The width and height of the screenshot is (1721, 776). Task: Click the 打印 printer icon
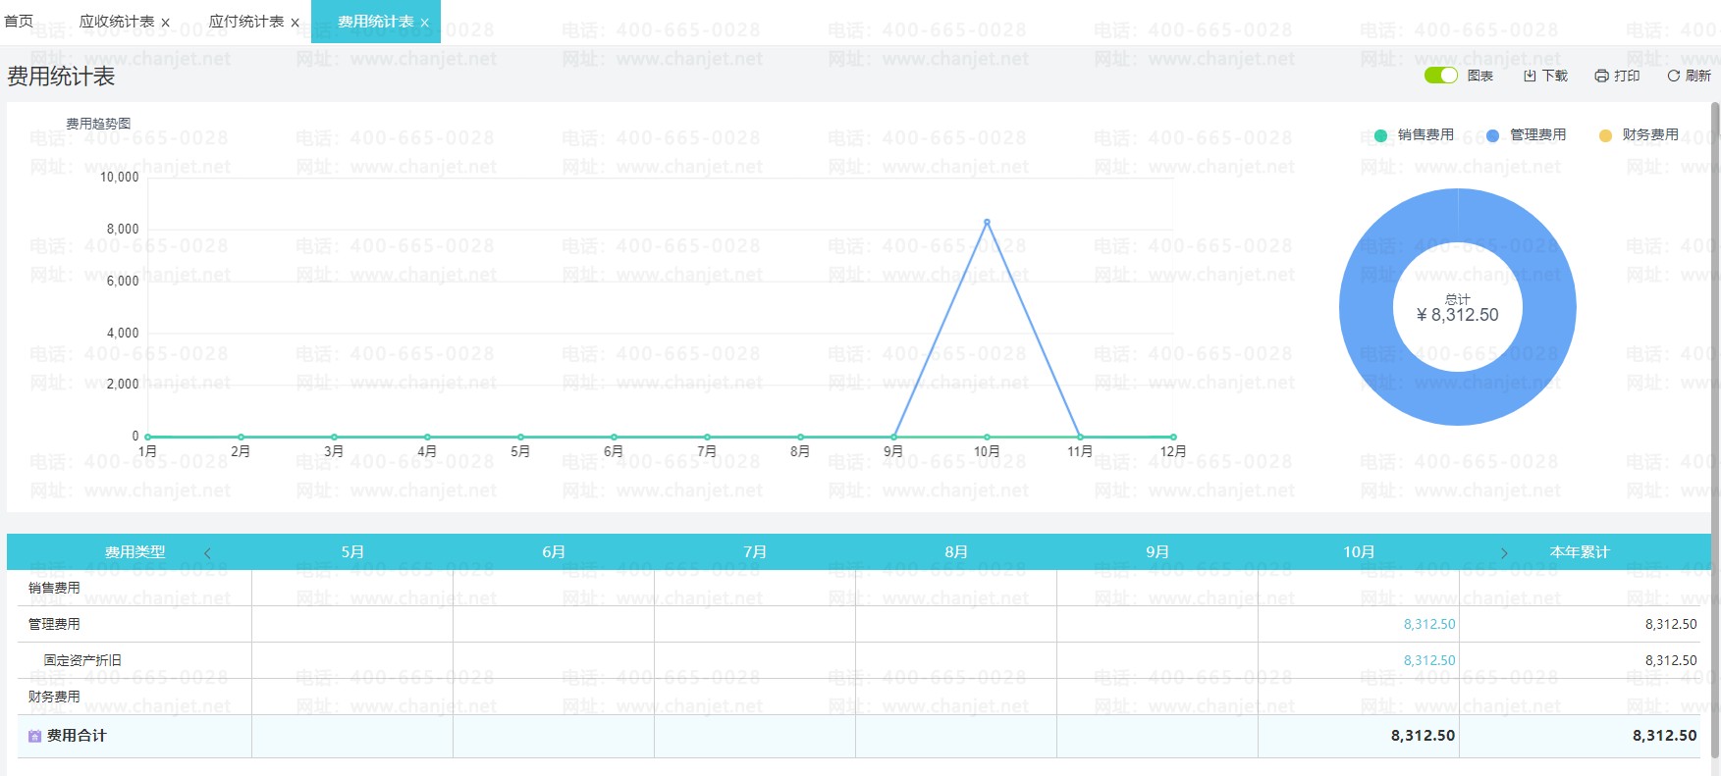click(1601, 76)
